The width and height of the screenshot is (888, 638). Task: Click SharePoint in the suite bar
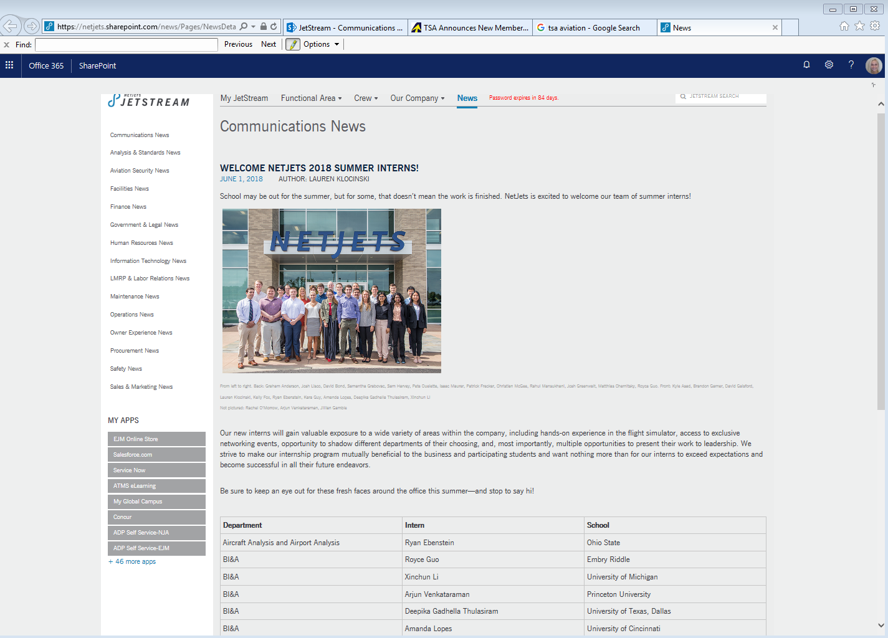point(97,65)
